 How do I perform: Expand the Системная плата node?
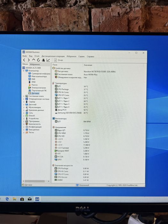point(24,96)
